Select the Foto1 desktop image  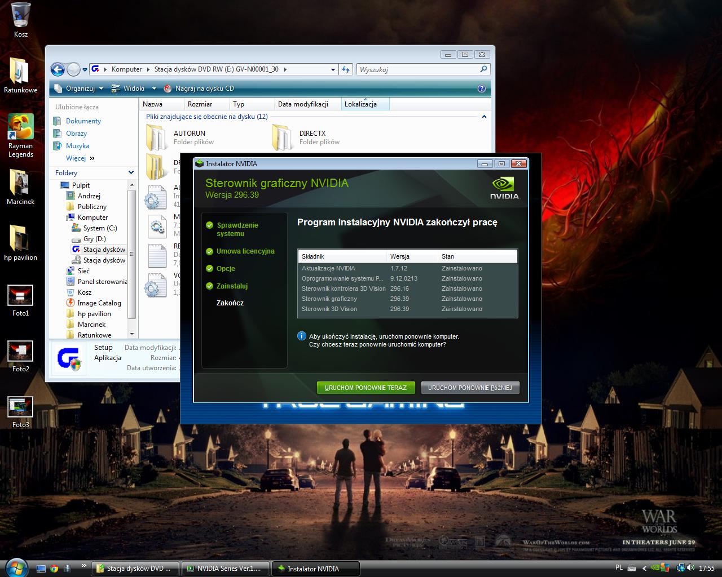pyautogui.click(x=21, y=300)
